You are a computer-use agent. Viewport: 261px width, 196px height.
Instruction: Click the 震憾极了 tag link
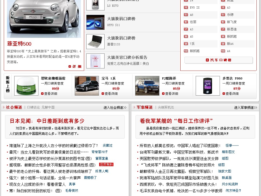pyautogui.click(x=90, y=178)
